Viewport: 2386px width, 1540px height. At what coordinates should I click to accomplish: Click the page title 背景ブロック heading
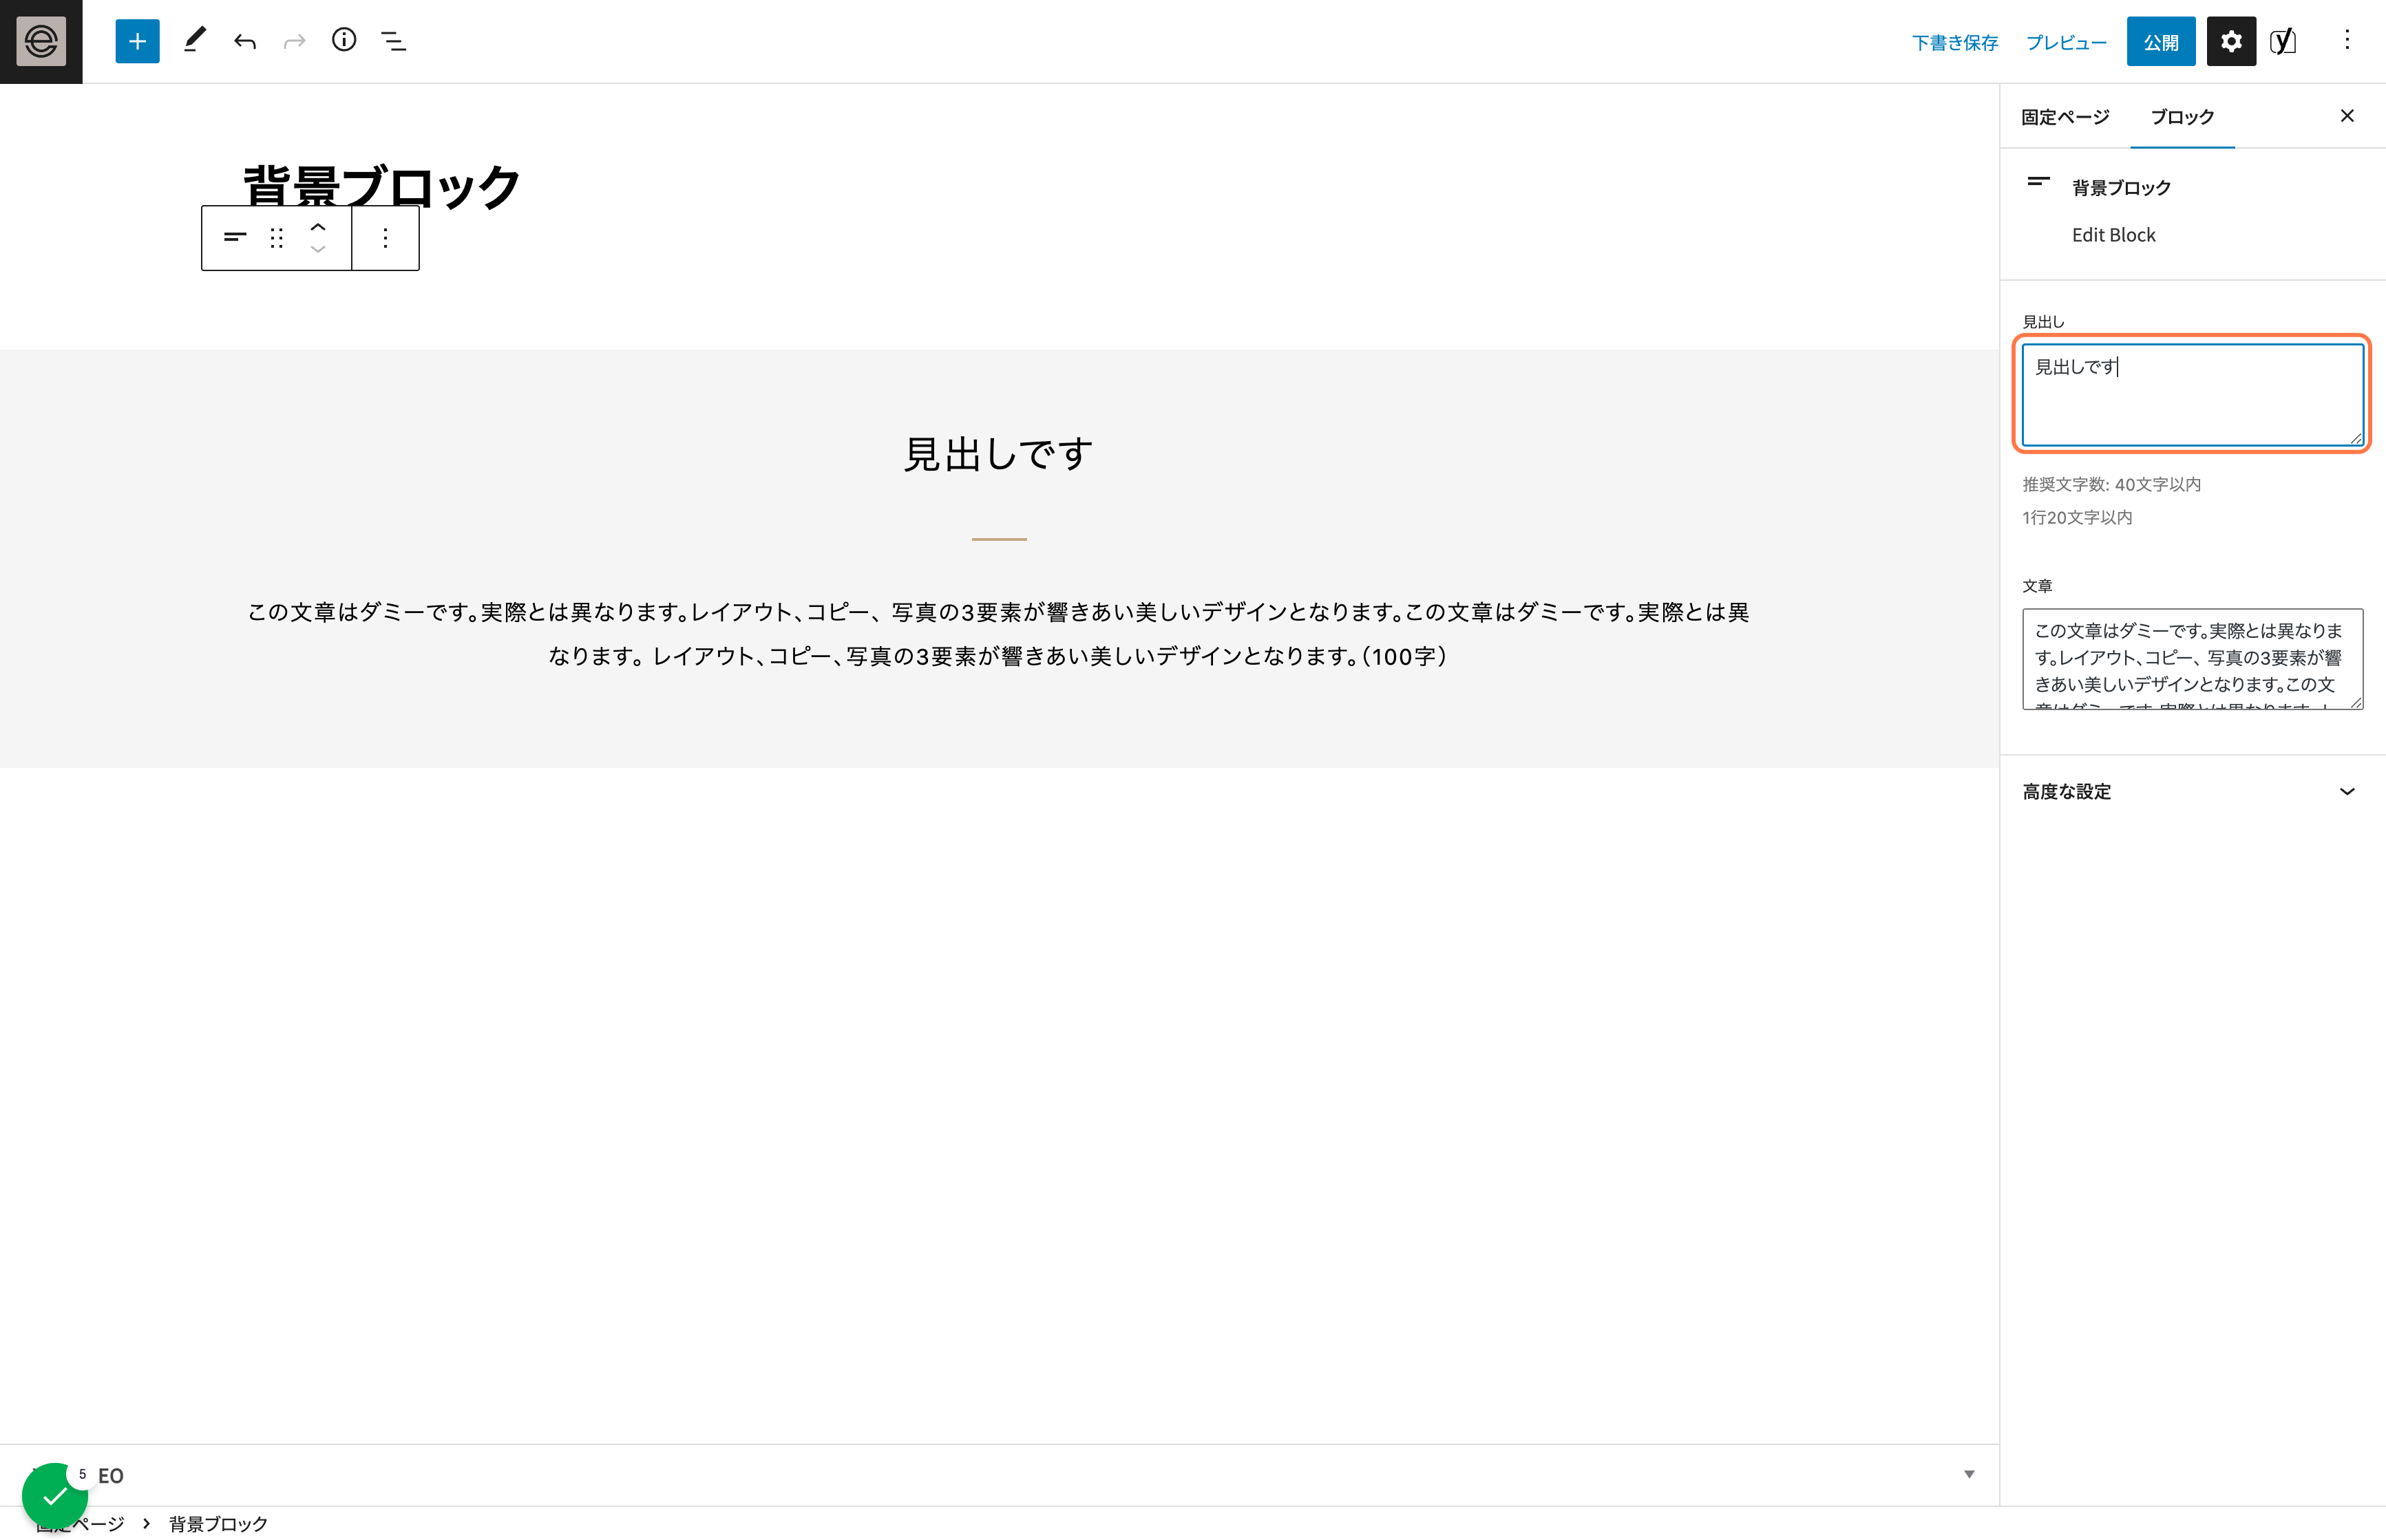[x=381, y=187]
